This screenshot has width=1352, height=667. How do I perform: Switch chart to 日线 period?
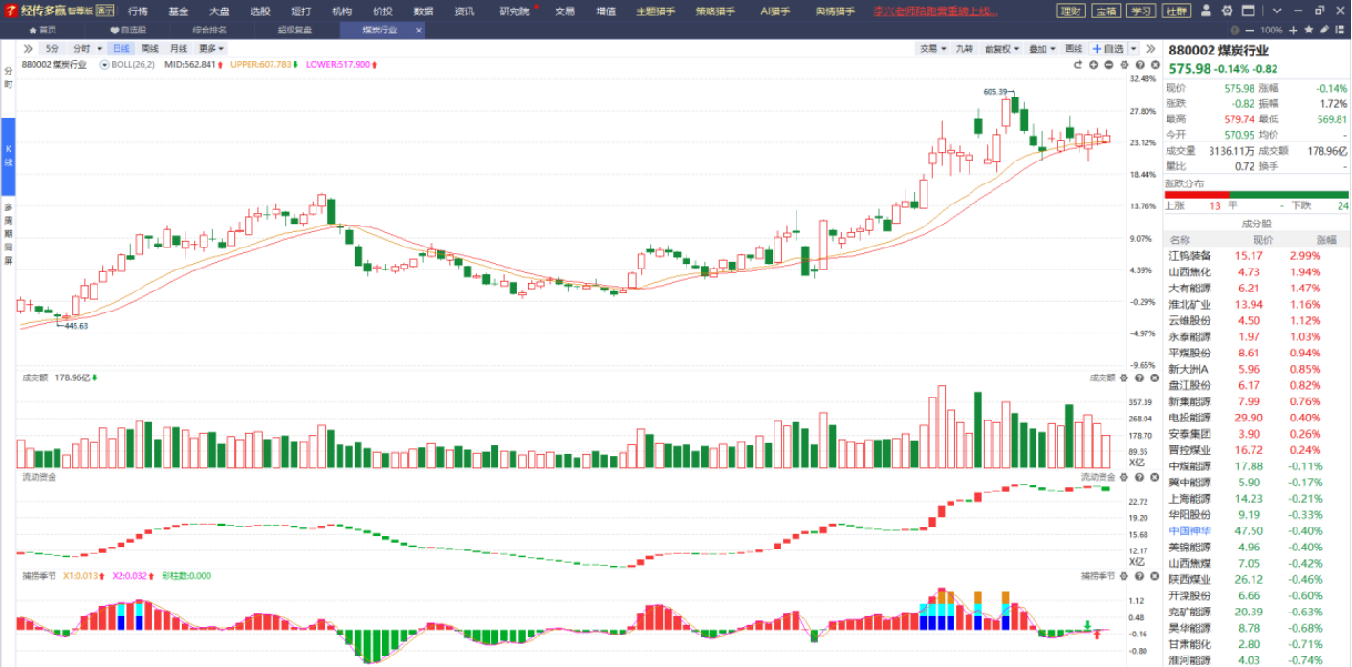(x=120, y=49)
